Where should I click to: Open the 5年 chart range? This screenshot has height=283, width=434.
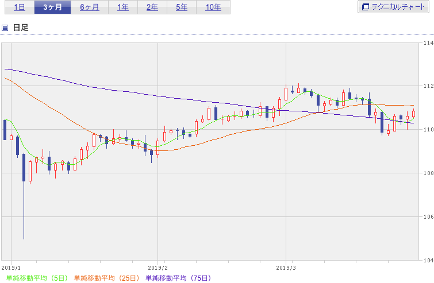(x=182, y=7)
